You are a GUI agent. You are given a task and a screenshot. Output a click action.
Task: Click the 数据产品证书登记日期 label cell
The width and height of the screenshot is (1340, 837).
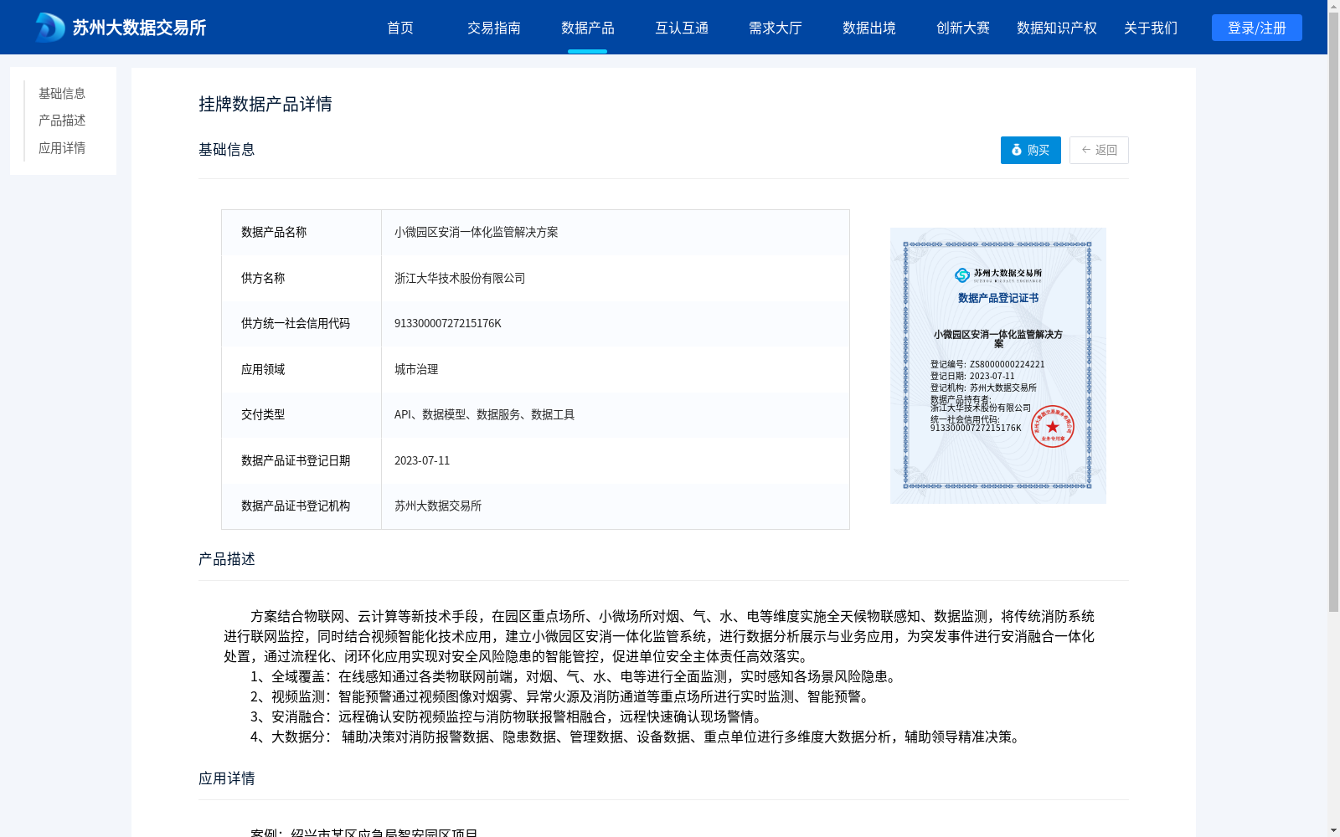[301, 460]
